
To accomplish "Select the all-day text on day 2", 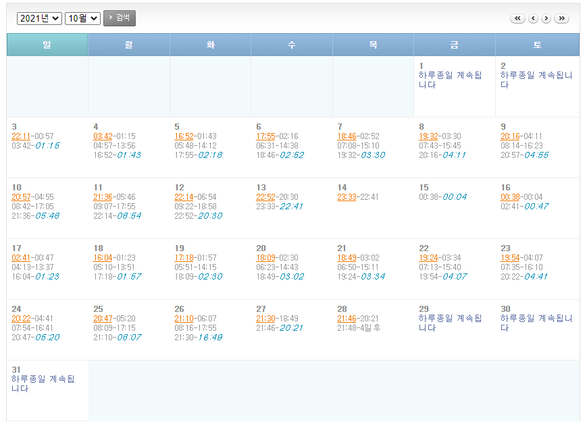I will [536, 80].
